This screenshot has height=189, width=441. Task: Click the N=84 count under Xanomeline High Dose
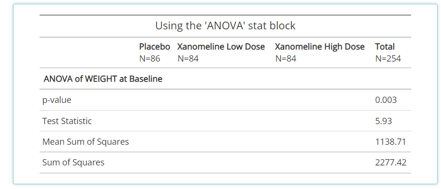[x=286, y=59]
